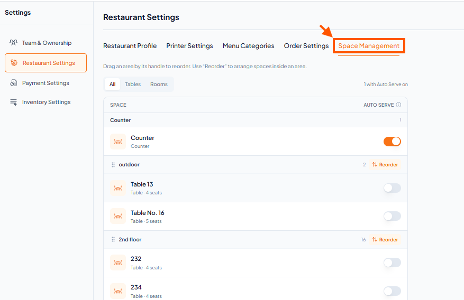This screenshot has width=464, height=300.
Task: Click the 2nd floor area label
Action: pyautogui.click(x=130, y=239)
